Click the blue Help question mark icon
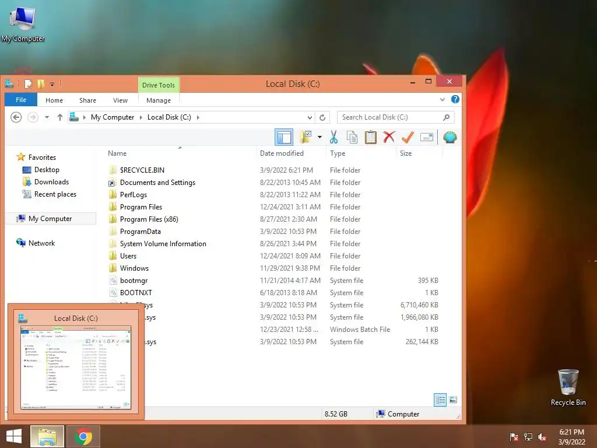This screenshot has width=597, height=448. click(455, 99)
